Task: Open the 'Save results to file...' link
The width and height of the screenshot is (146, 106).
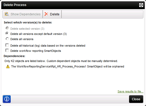Action: tap(130, 91)
